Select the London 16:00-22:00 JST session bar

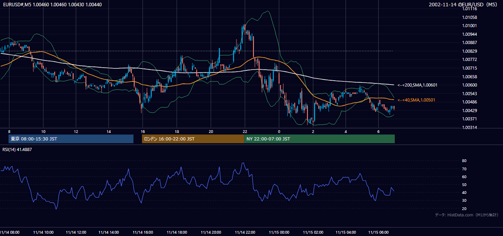pos(193,139)
